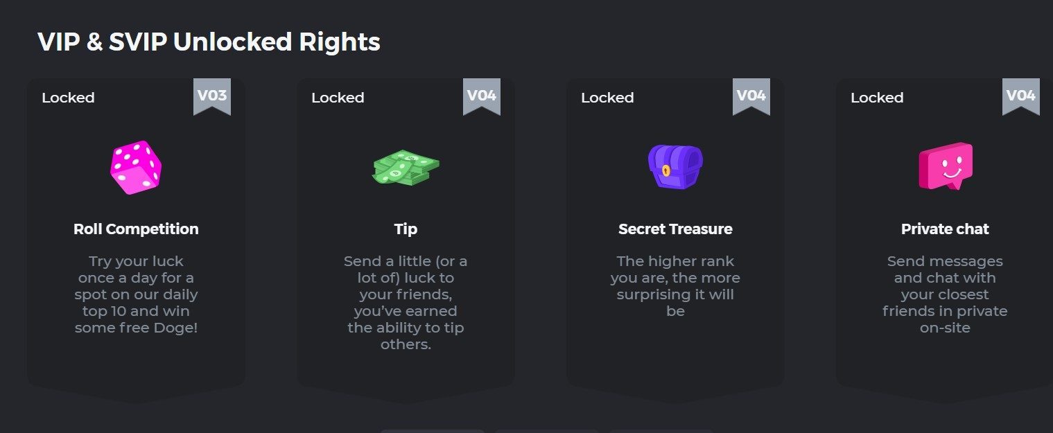Viewport: 1053px width, 433px height.
Task: Click Locked label on Tip card
Action: coord(338,98)
